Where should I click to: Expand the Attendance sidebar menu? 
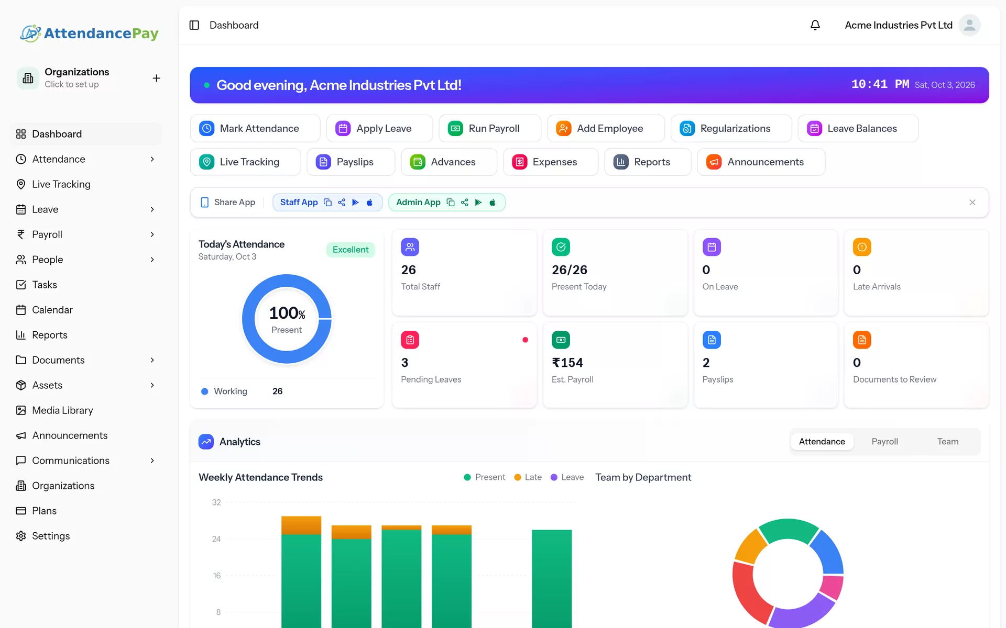point(86,159)
